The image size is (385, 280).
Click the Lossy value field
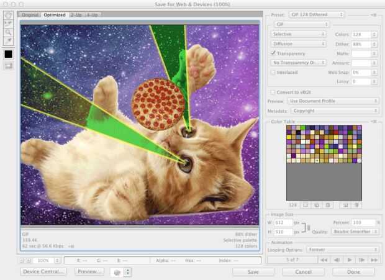(361, 81)
